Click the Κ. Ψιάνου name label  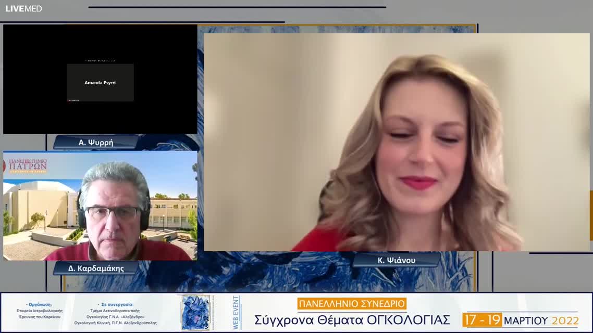pyautogui.click(x=397, y=260)
